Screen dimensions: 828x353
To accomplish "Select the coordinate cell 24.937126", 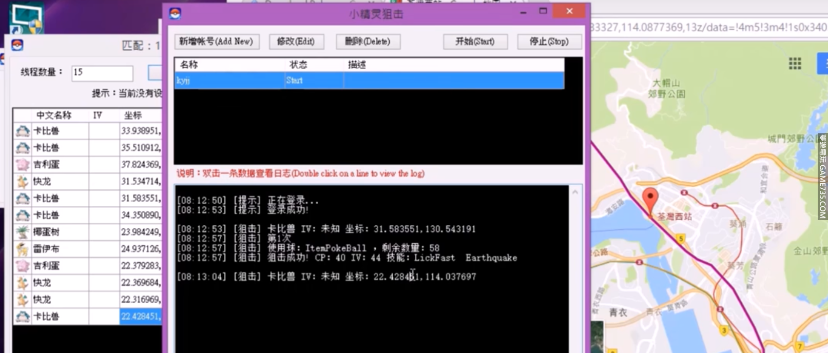I will tap(141, 249).
